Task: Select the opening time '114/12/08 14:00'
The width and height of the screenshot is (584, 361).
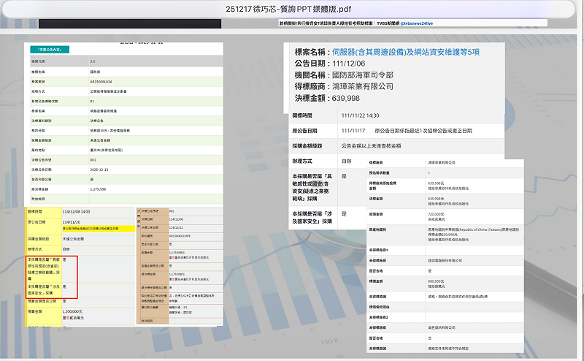Action: coord(77,212)
